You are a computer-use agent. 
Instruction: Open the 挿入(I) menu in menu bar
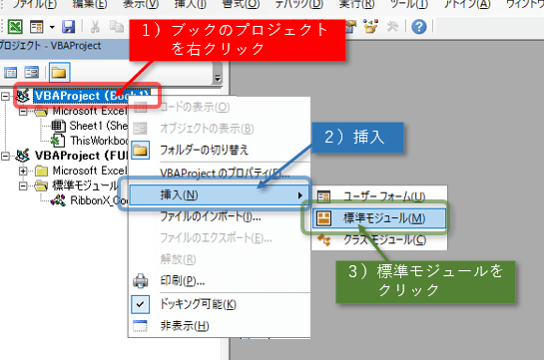click(x=190, y=5)
